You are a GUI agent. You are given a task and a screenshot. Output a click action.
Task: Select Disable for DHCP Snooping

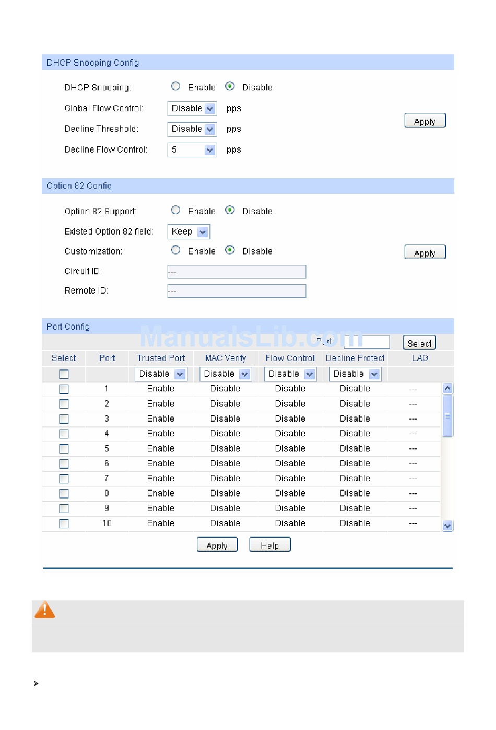(x=230, y=86)
